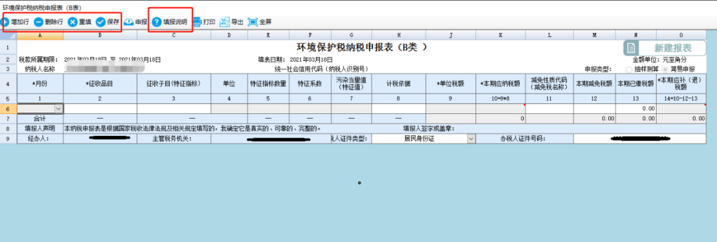
Task: Open the 月份 month dropdown in row 6
Action: [58, 109]
